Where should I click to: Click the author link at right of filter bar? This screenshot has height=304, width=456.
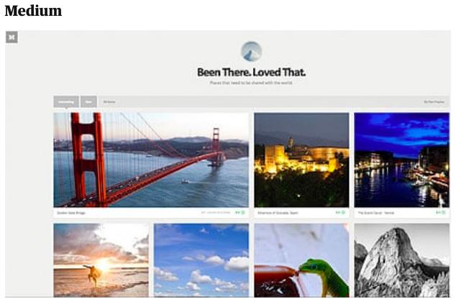tap(434, 102)
